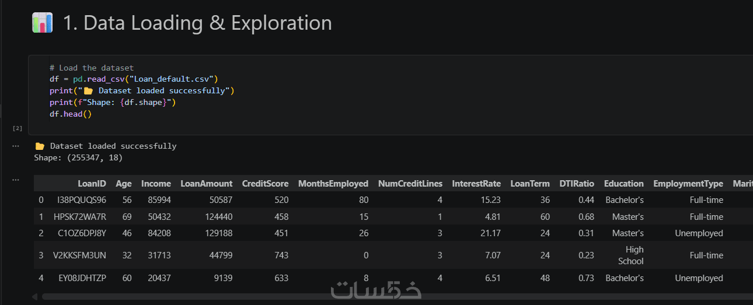Viewport: 753px width, 305px height.
Task: Click the "Loan_default.csv" string in the code
Action: tap(173, 79)
